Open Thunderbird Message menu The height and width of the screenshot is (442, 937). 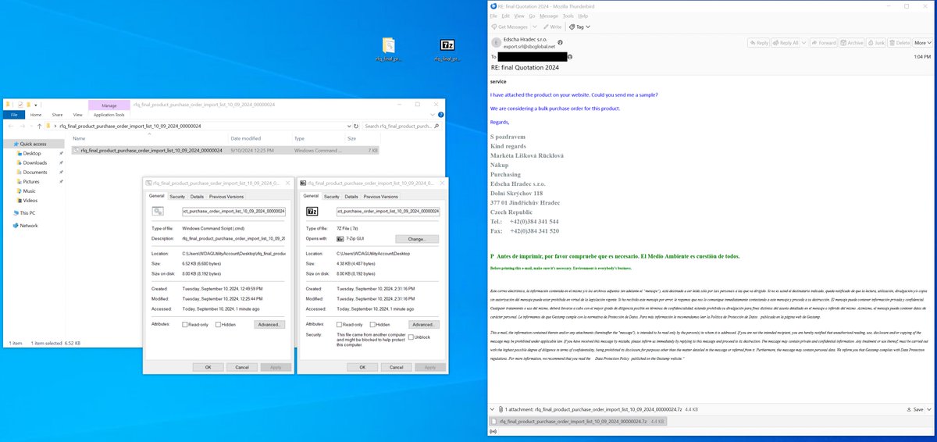(549, 16)
